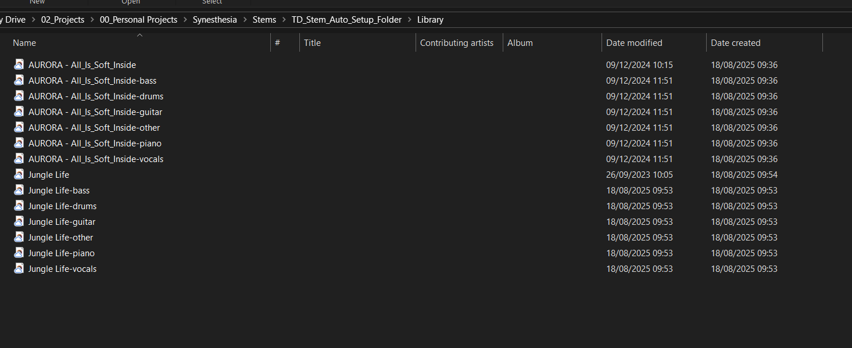Navigate to 00_Personal Projects in breadcrumb
This screenshot has height=348, width=852.
[x=138, y=20]
